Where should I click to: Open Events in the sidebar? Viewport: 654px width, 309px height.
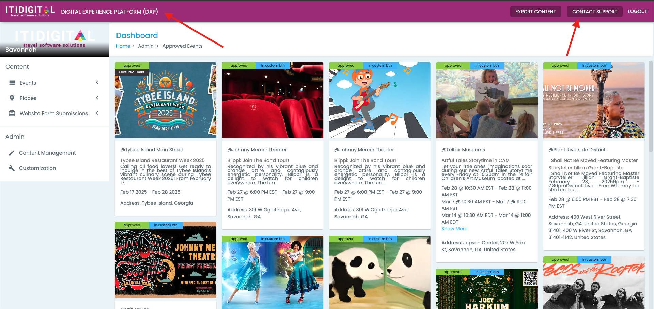[54, 83]
